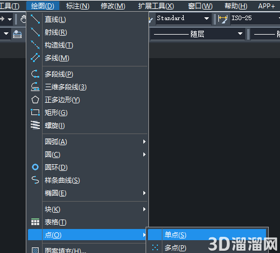This screenshot has height=253, width=280.
Task: Open dropdown arrow next to the forward arrow
Action: 10,19
